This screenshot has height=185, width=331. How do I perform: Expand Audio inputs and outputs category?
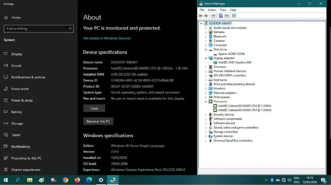pyautogui.click(x=206, y=28)
